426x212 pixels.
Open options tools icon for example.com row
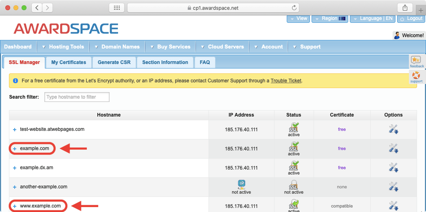(393, 148)
